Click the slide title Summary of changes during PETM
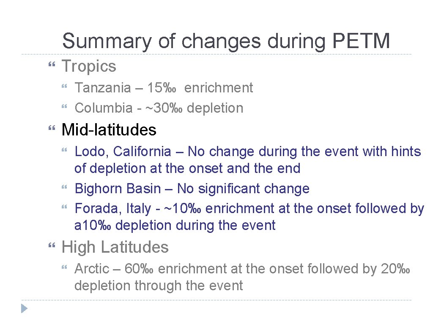This screenshot has width=433, height=324. click(226, 41)
